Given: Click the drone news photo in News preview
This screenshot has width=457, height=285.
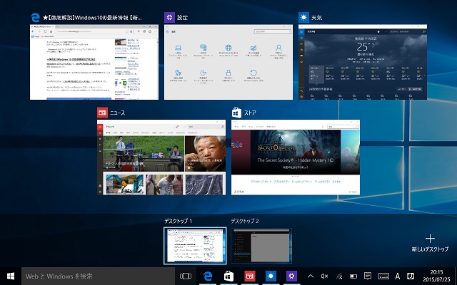Looking at the screenshot, I should (x=144, y=154).
